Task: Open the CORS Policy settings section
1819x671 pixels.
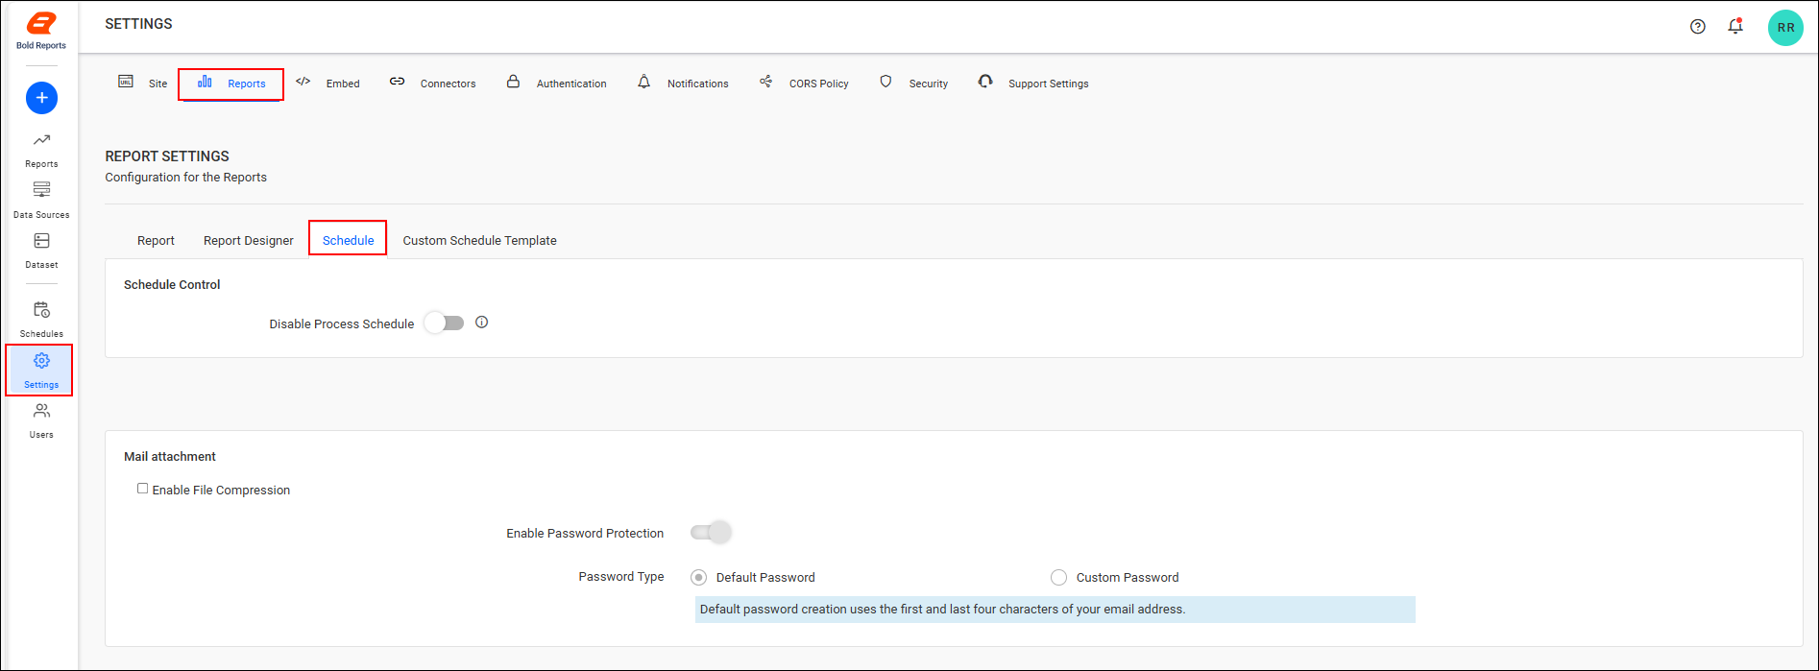Action: pos(805,84)
